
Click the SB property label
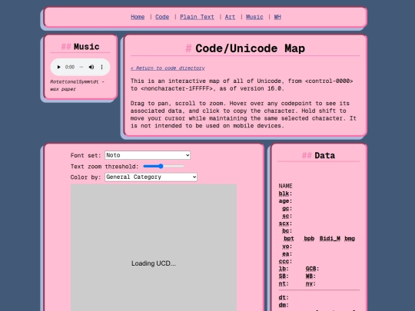(x=283, y=276)
